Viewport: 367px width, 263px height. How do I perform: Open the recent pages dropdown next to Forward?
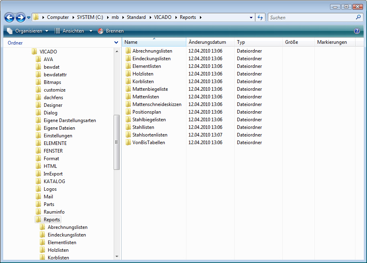[29, 18]
